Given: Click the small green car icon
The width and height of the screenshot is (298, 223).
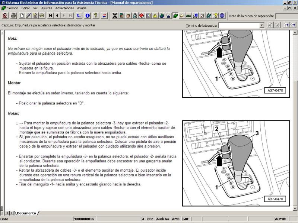Looking at the screenshot, I should point(188,16).
